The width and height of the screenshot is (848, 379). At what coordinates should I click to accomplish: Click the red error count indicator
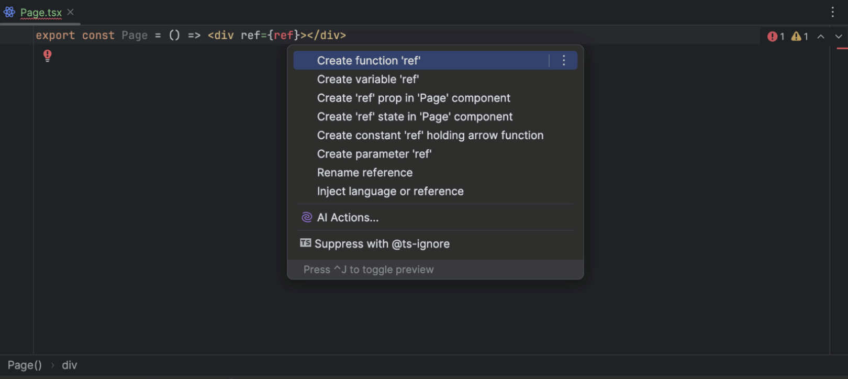(775, 37)
